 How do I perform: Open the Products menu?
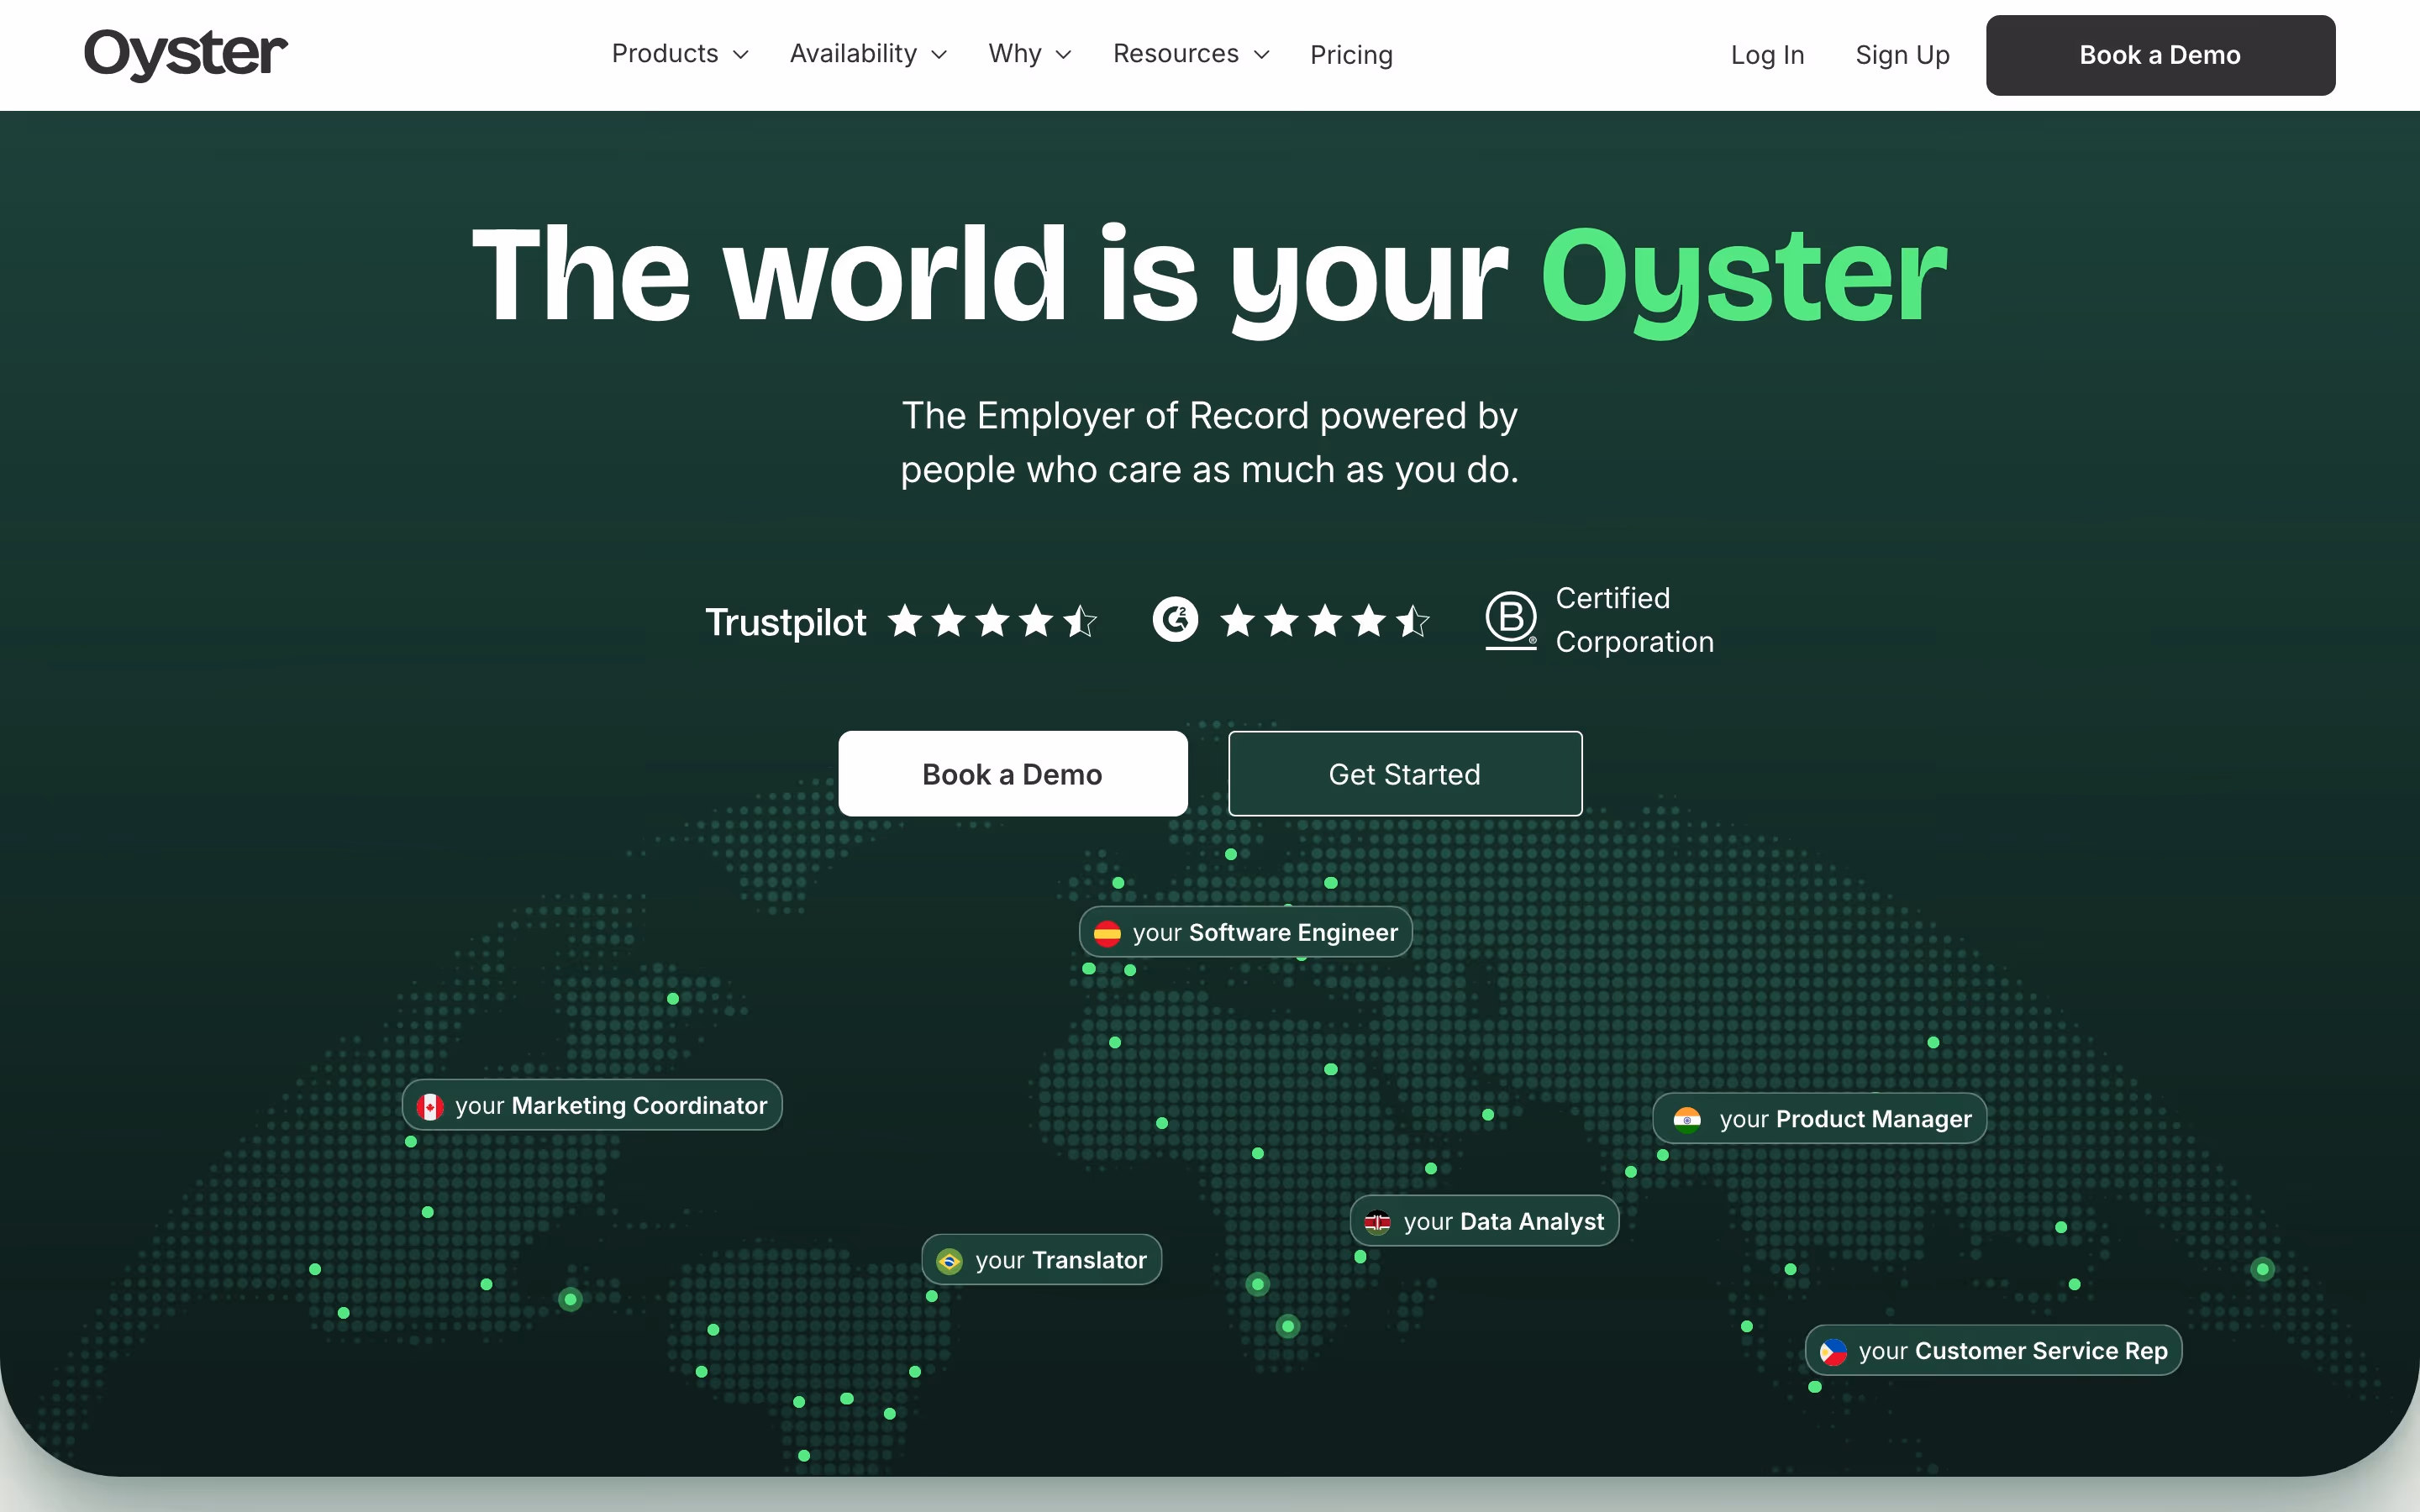680,54
